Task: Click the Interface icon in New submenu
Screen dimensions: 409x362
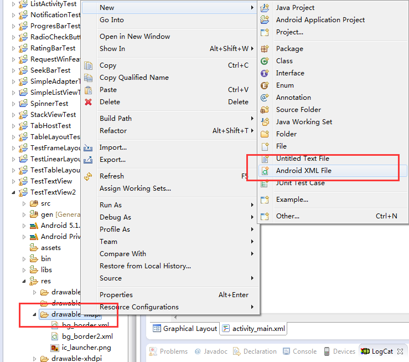Action: coord(265,73)
